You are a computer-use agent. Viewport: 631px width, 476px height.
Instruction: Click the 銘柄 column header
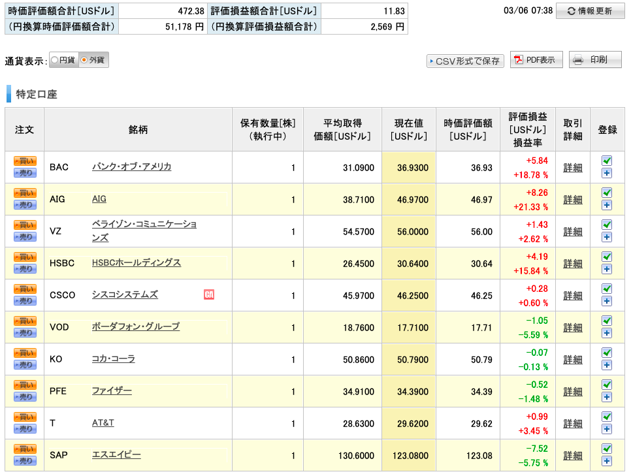click(138, 129)
